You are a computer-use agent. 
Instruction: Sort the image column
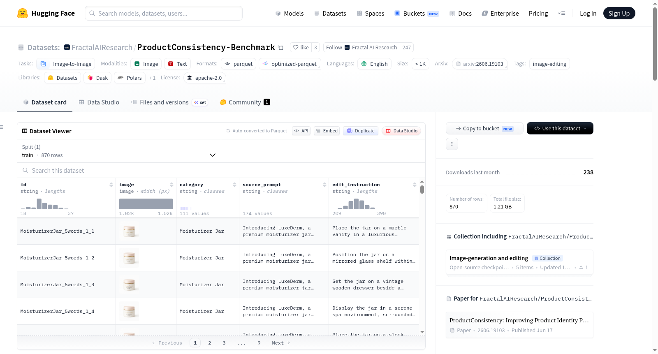(x=171, y=185)
